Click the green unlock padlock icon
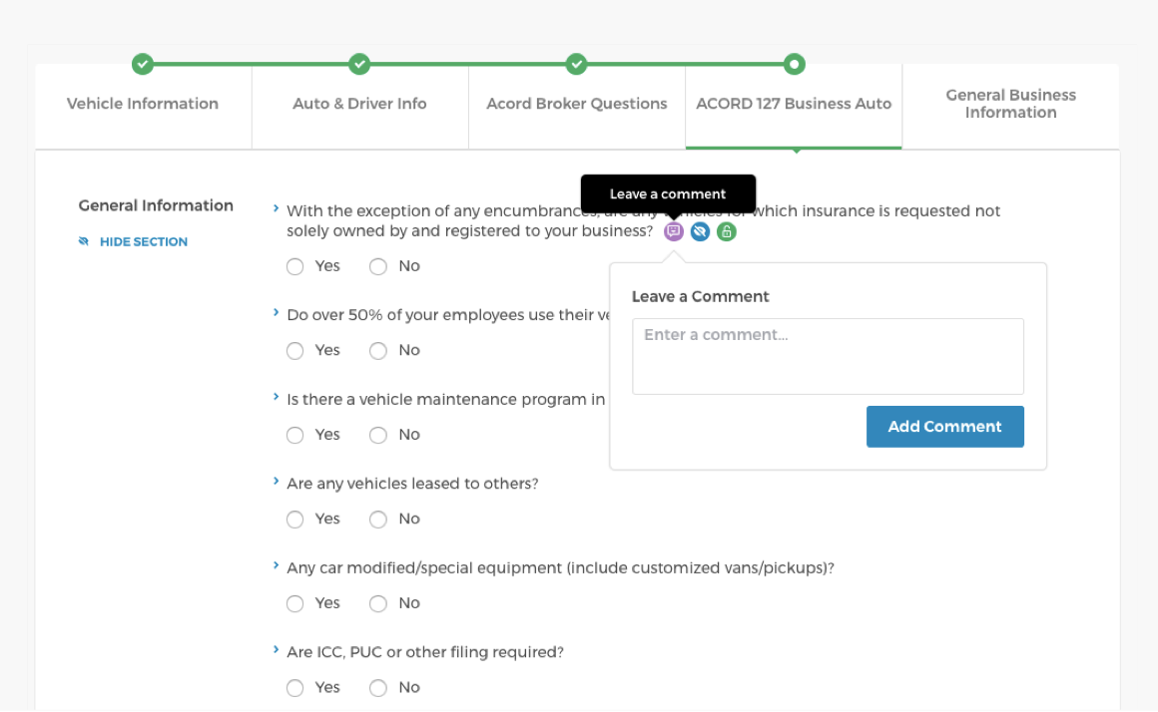 point(727,231)
